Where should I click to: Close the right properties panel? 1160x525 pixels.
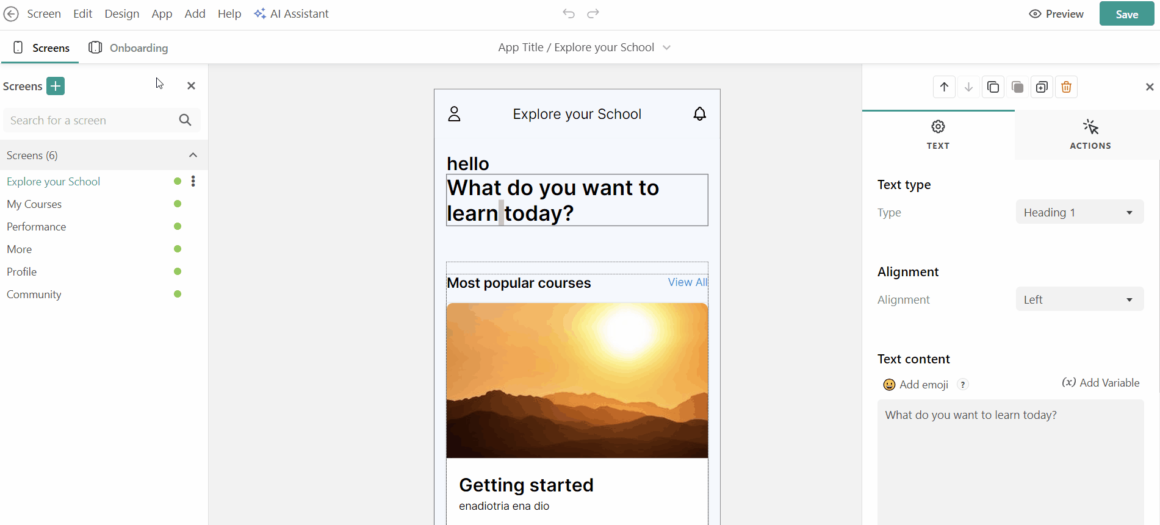(1150, 87)
